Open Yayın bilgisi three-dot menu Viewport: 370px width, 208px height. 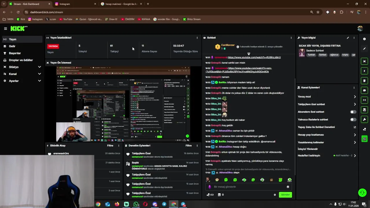coord(354,38)
